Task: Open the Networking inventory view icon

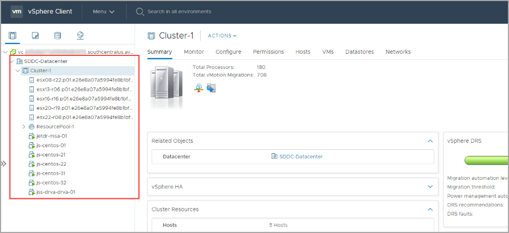Action: 80,36
